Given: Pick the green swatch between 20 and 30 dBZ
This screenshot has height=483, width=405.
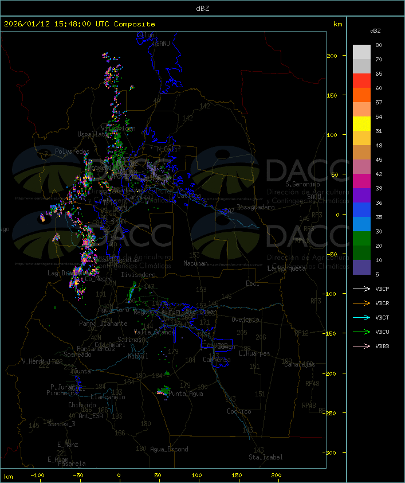Looking at the screenshot, I should 361,239.
